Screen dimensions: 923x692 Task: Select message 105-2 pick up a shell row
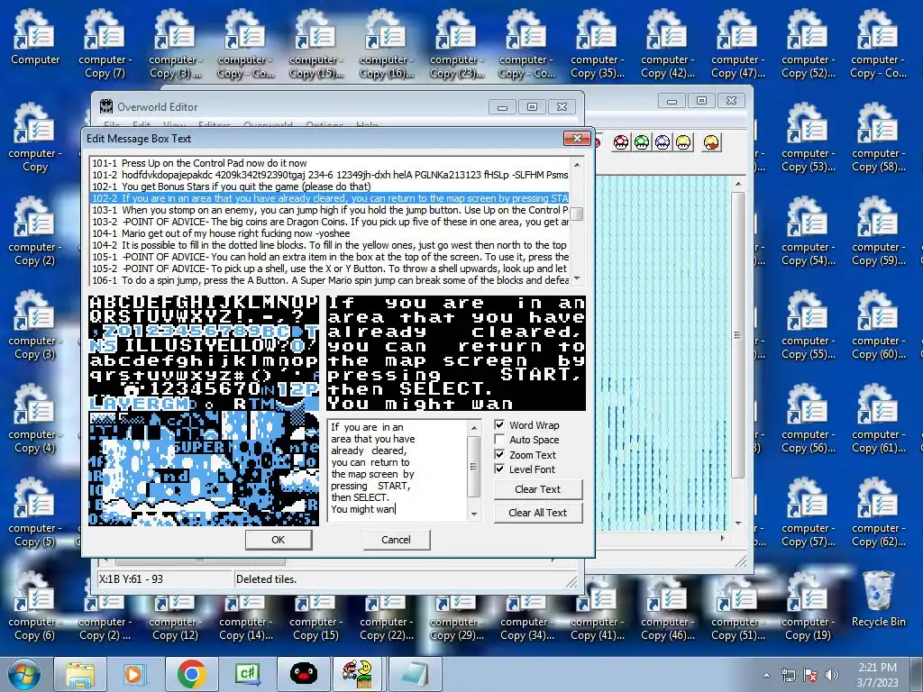pyautogui.click(x=330, y=269)
